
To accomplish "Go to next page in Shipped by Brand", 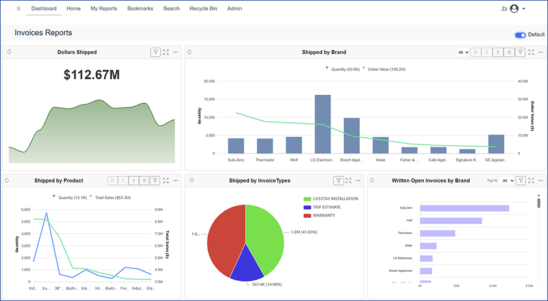I will click(497, 52).
